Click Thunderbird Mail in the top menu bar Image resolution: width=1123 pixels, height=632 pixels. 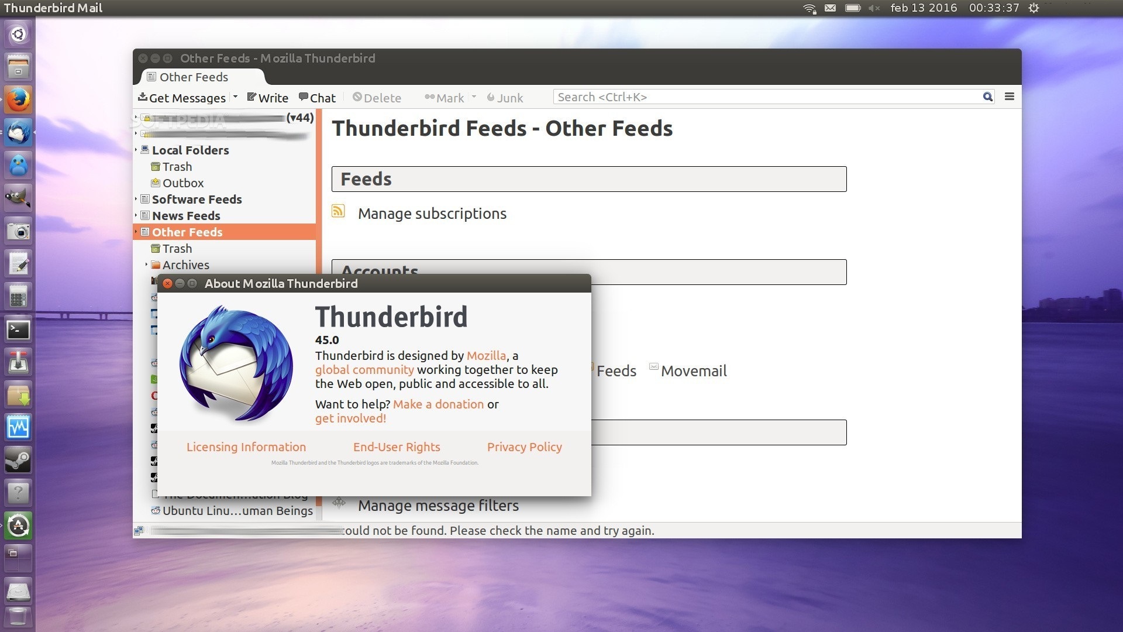point(53,8)
